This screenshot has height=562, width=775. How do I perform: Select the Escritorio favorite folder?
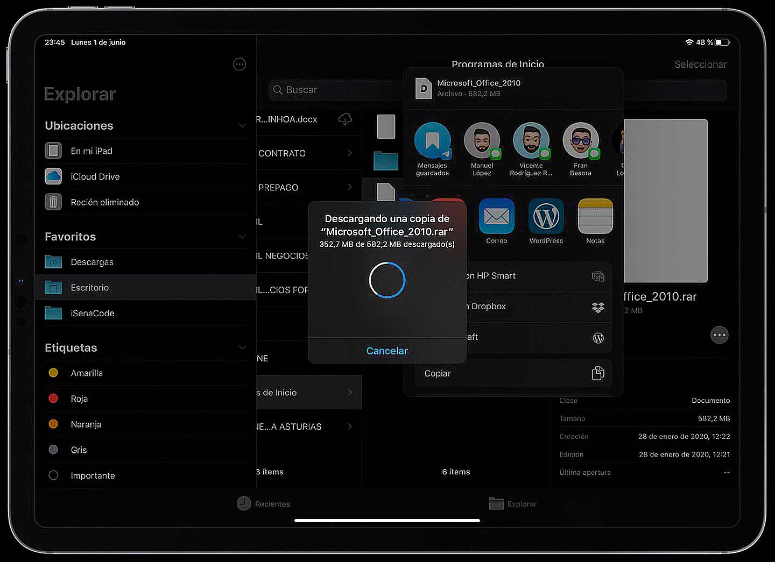(145, 288)
